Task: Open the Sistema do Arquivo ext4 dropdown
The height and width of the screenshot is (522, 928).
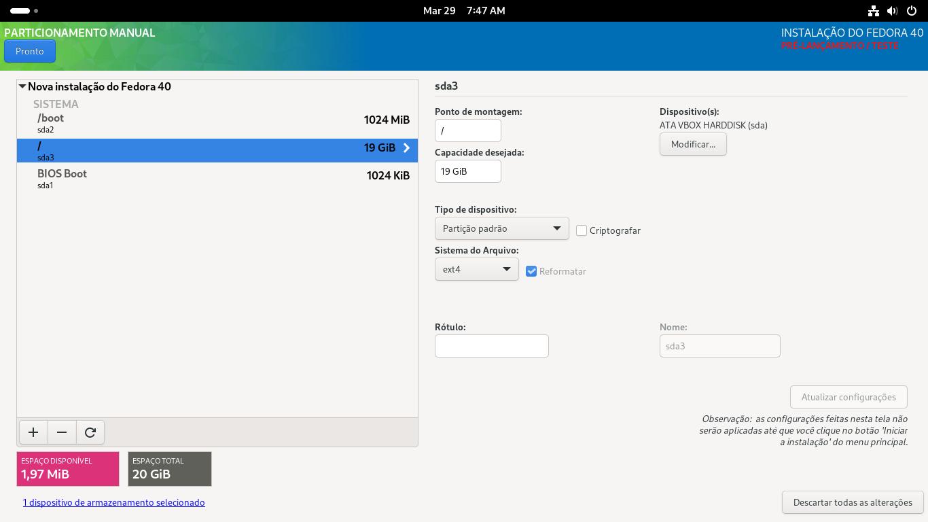Action: click(x=477, y=269)
